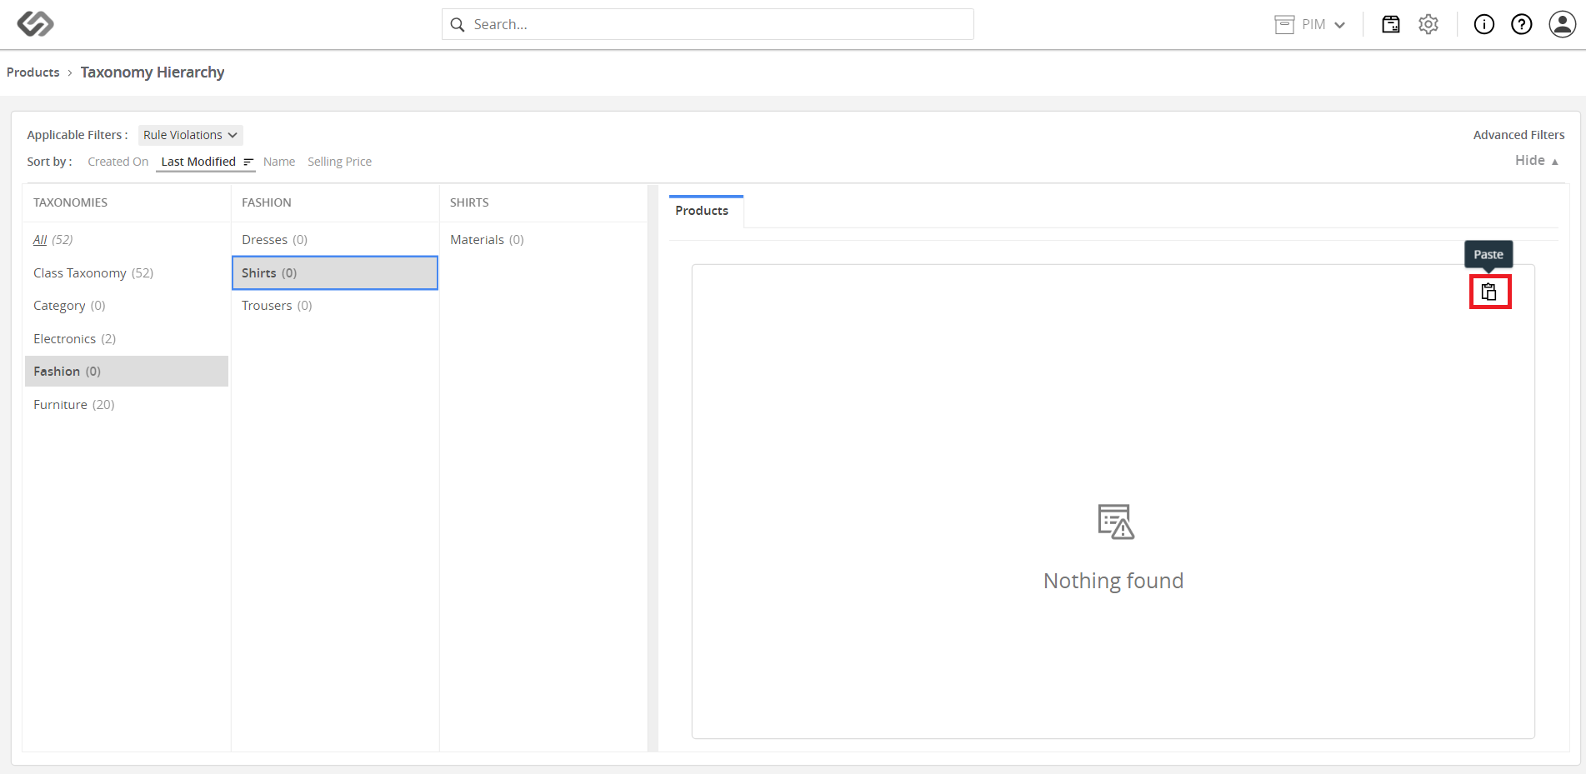Click the info circle icon
The image size is (1586, 774).
1484,24
